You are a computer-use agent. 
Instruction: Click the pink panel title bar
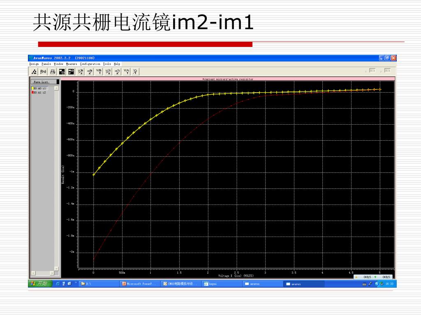228,79
